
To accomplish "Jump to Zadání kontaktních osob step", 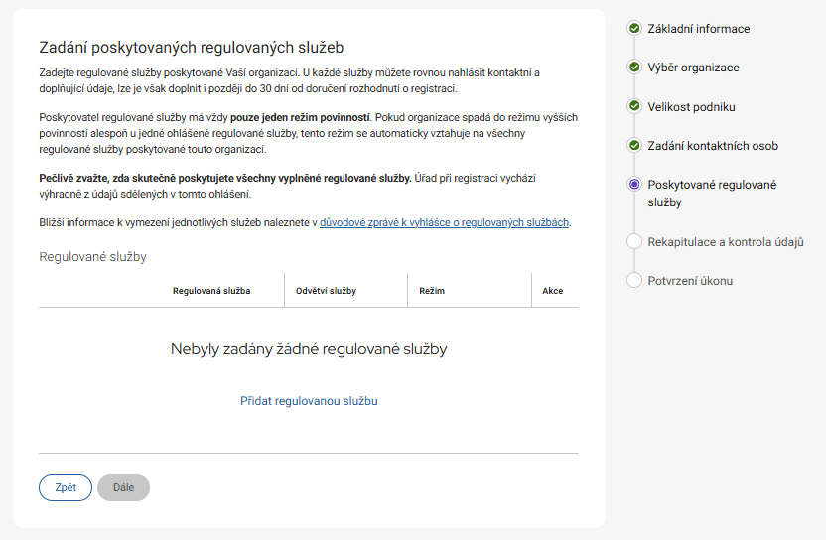I will 712,146.
